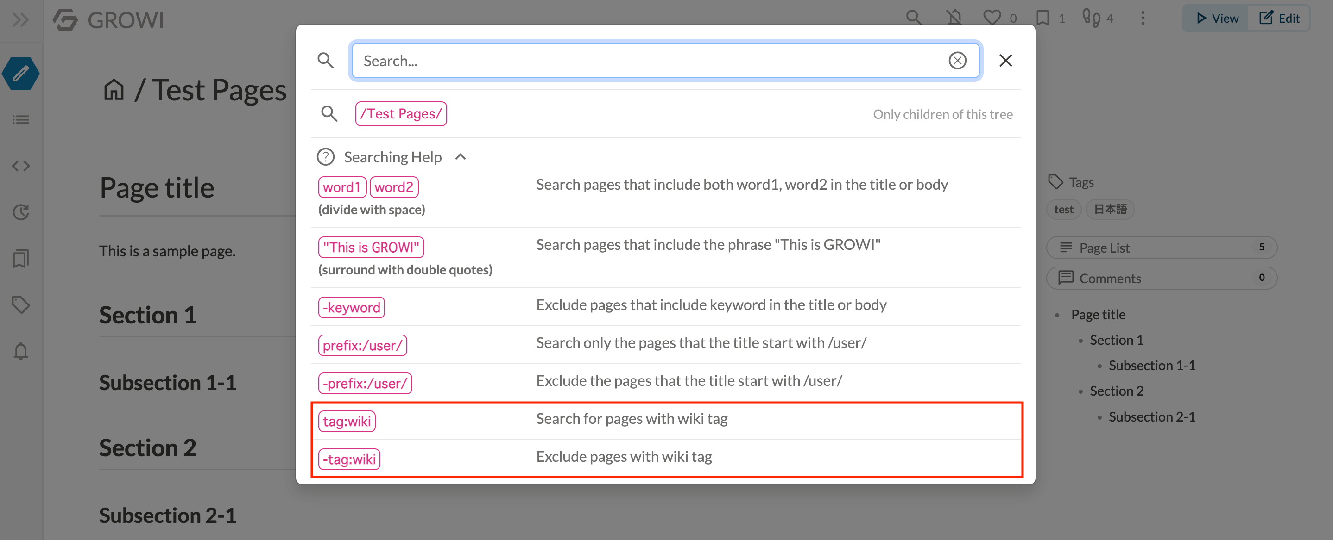Click the Section 2 heading in page body
This screenshot has width=1333, height=540.
(148, 447)
